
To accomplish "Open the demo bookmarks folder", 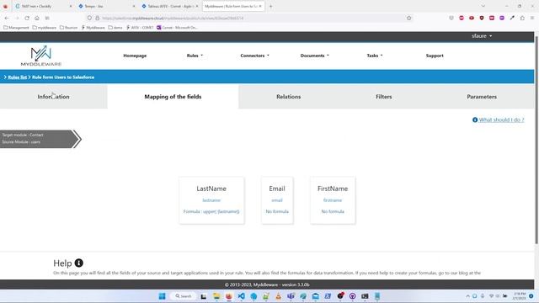I will tap(115, 28).
